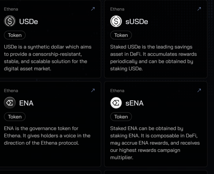This screenshot has height=174, width=214.
Task: Open ENA card external link arrow
Action: click(x=93, y=91)
